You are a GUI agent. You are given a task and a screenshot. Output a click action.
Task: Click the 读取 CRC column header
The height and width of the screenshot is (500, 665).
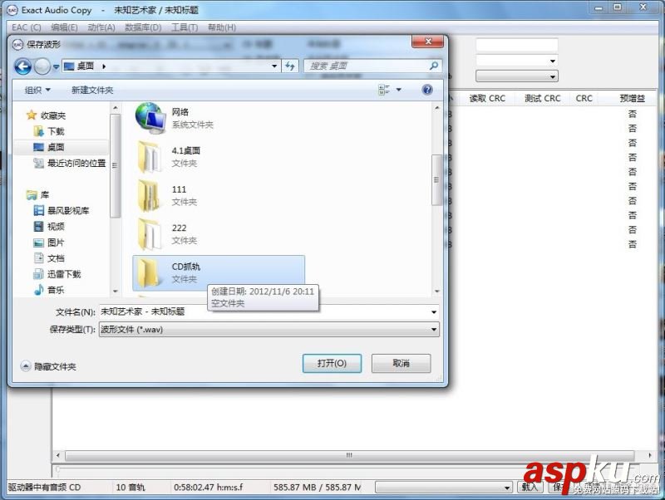487,98
